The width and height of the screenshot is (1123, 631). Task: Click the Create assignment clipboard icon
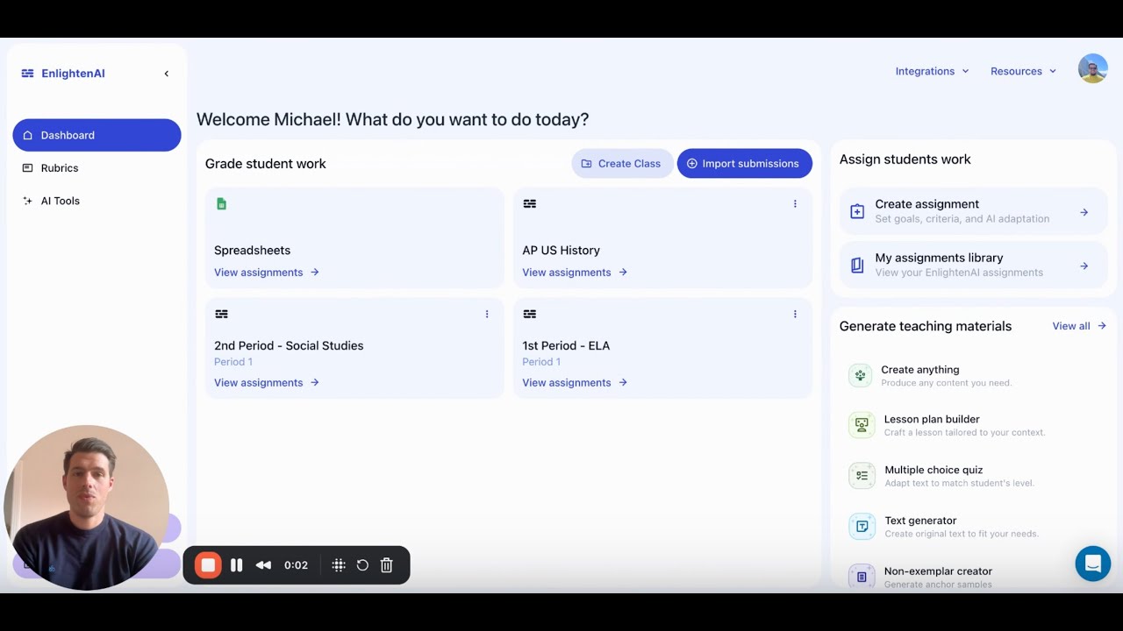[857, 212]
